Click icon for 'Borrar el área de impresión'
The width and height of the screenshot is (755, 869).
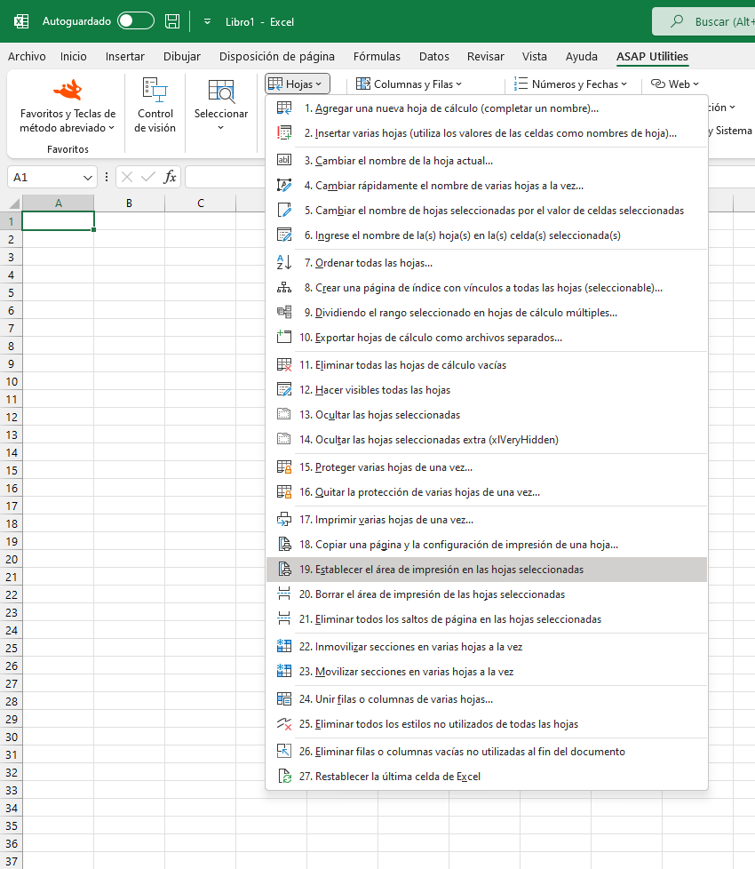(x=284, y=594)
